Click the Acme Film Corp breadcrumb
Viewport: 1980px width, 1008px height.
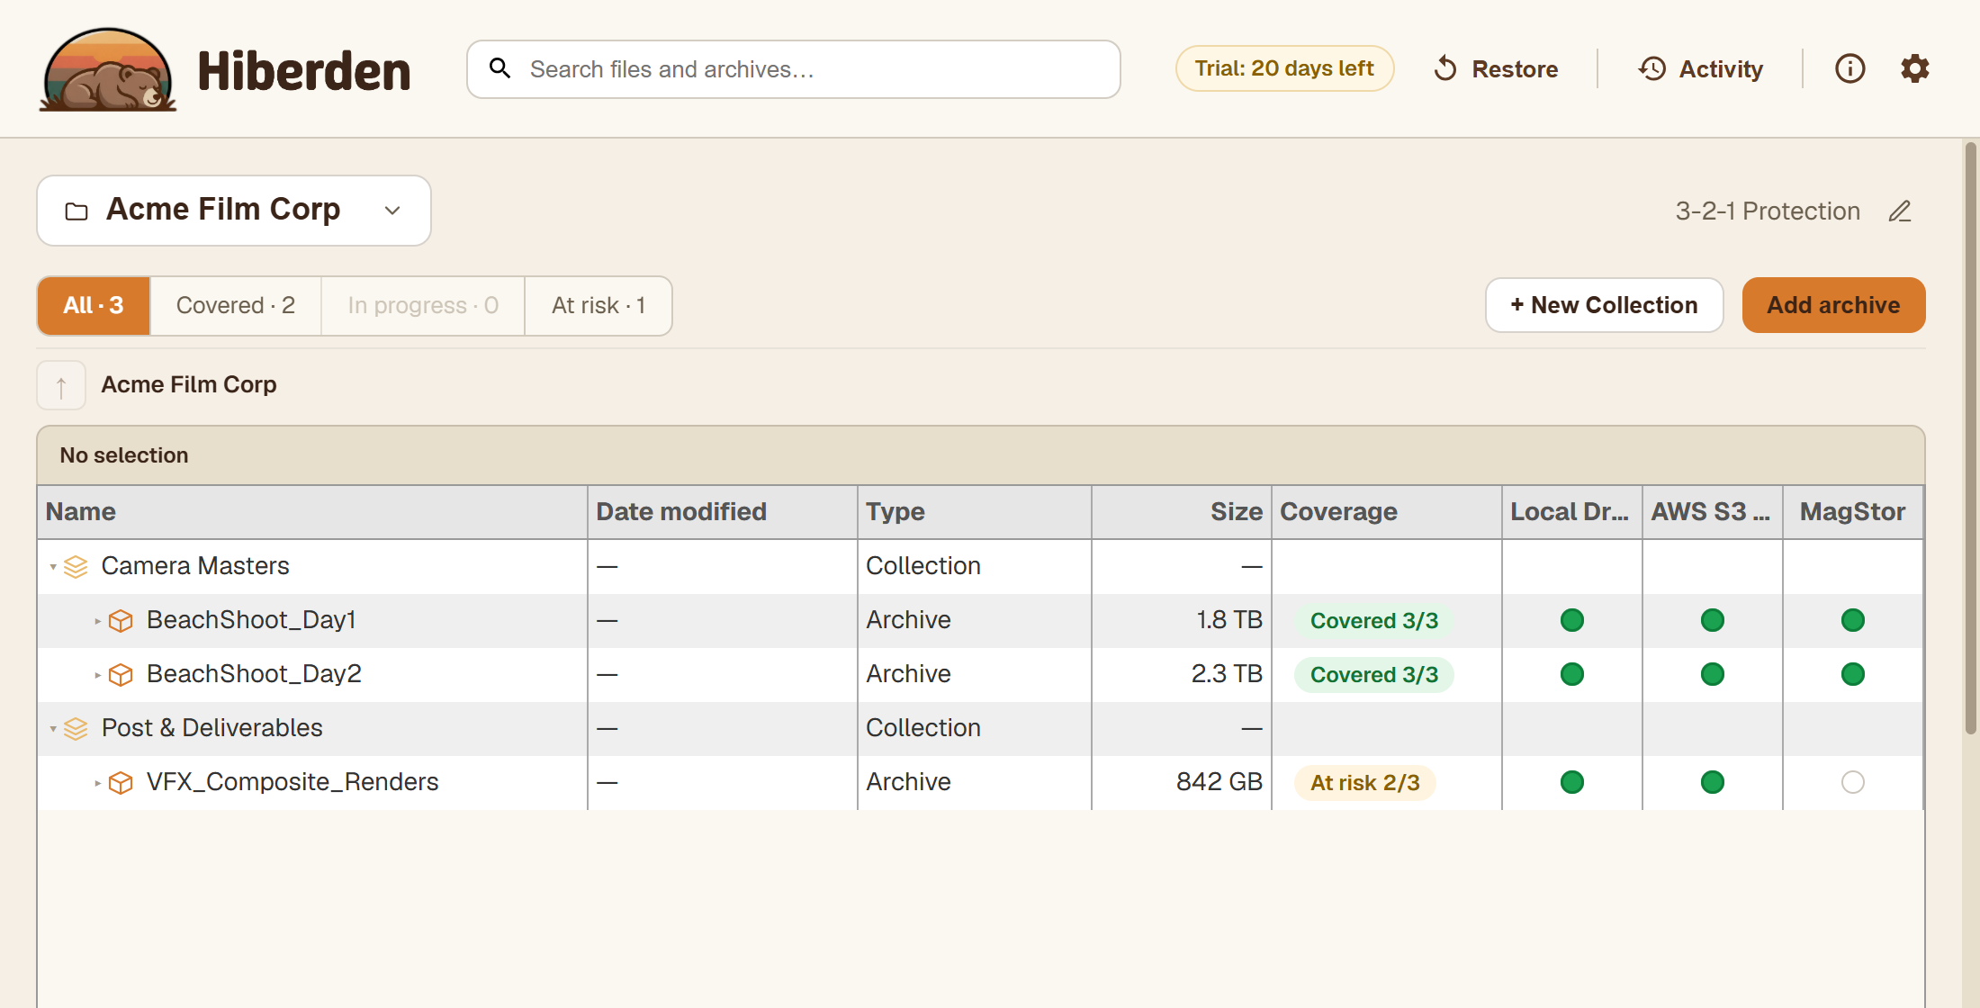[x=189, y=384]
